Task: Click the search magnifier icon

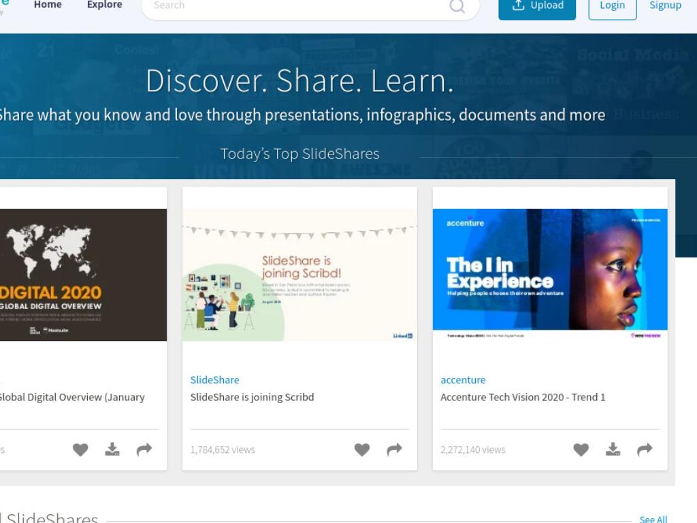Action: [x=457, y=5]
